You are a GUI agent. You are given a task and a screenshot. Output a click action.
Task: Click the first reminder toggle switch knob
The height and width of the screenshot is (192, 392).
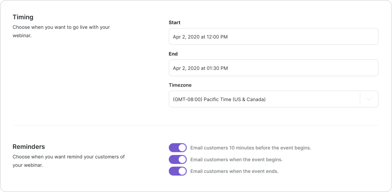click(182, 148)
